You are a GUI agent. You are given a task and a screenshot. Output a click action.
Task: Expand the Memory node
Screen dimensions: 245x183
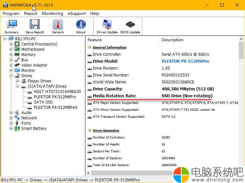point(11,55)
